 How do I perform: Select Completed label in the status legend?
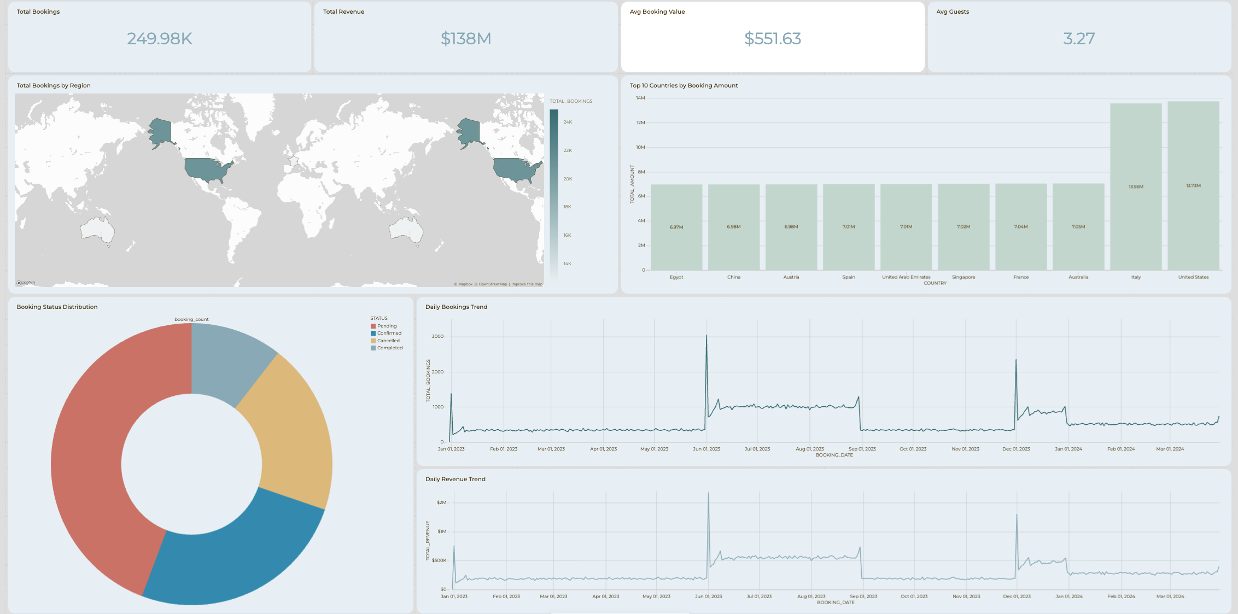click(x=390, y=348)
